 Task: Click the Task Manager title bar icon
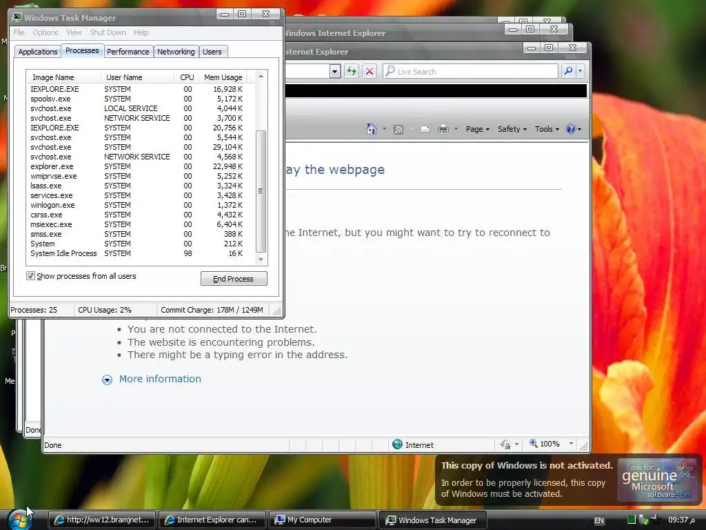[x=17, y=17]
